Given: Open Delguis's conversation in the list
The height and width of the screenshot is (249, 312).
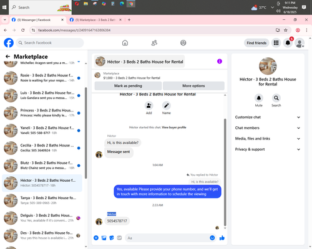Looking at the screenshot, I should pyautogui.click(x=42, y=218).
